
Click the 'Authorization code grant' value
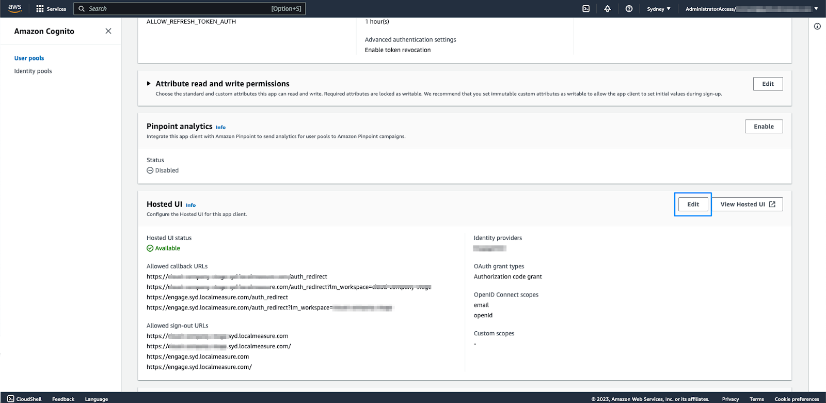click(x=508, y=277)
